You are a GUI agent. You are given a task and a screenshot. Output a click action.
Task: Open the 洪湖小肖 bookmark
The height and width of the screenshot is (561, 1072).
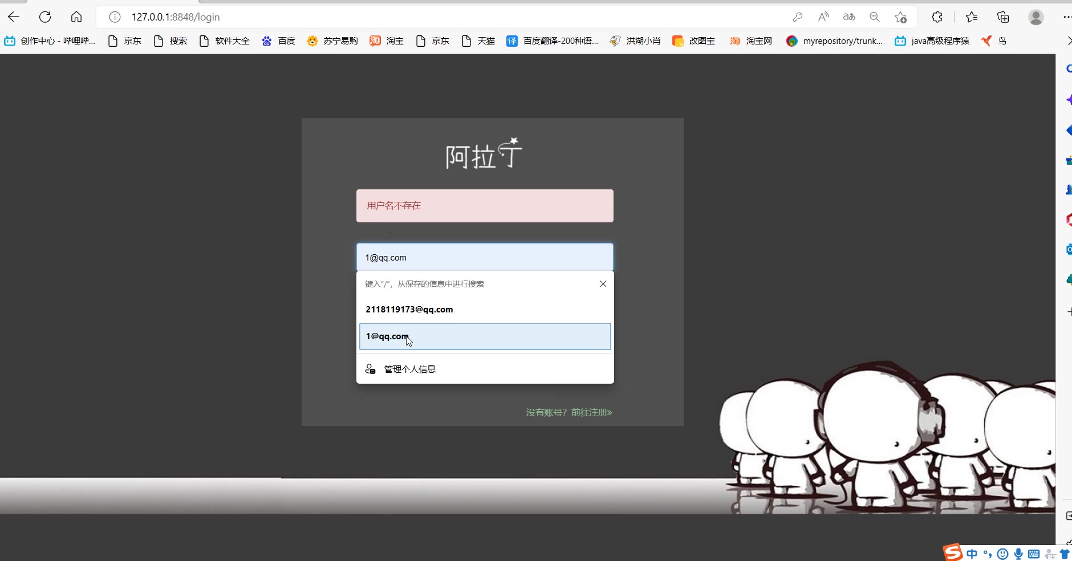pos(635,40)
